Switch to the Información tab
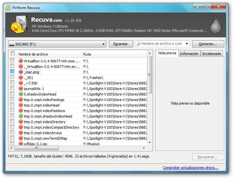Screen dimensions: 233x178 (x=189, y=54)
